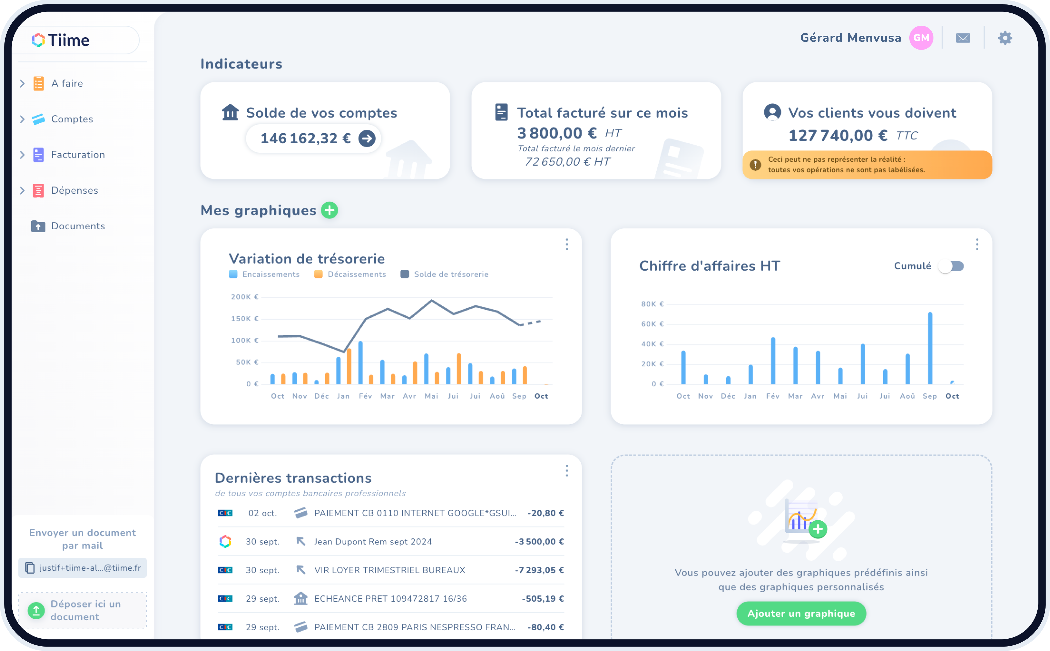Expand the A faire chevron
The height and width of the screenshot is (651, 1050).
pyautogui.click(x=22, y=83)
